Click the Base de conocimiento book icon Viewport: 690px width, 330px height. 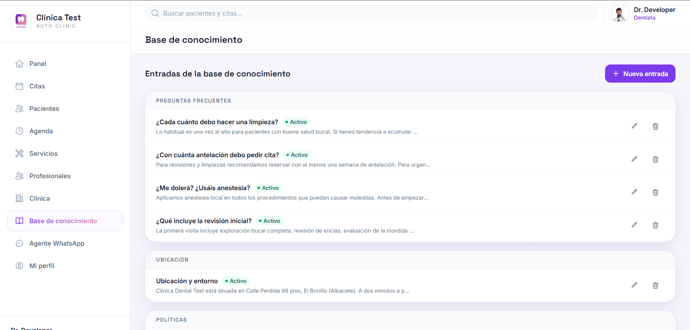coord(20,221)
